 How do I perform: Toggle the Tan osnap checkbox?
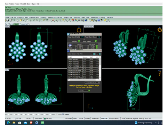(x=34, y=115)
